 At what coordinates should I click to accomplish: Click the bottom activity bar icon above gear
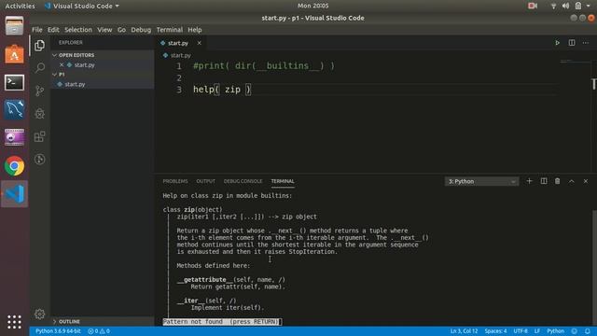point(39,160)
